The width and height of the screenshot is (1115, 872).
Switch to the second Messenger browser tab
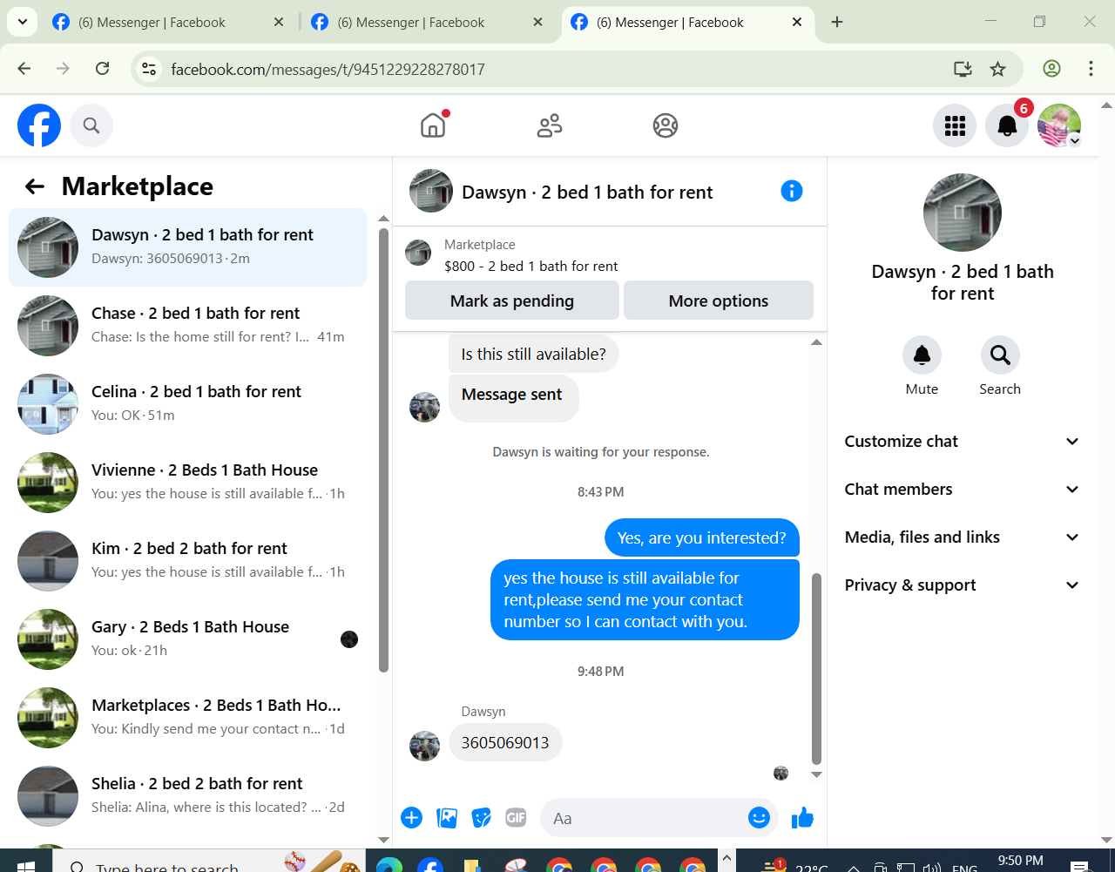(427, 23)
